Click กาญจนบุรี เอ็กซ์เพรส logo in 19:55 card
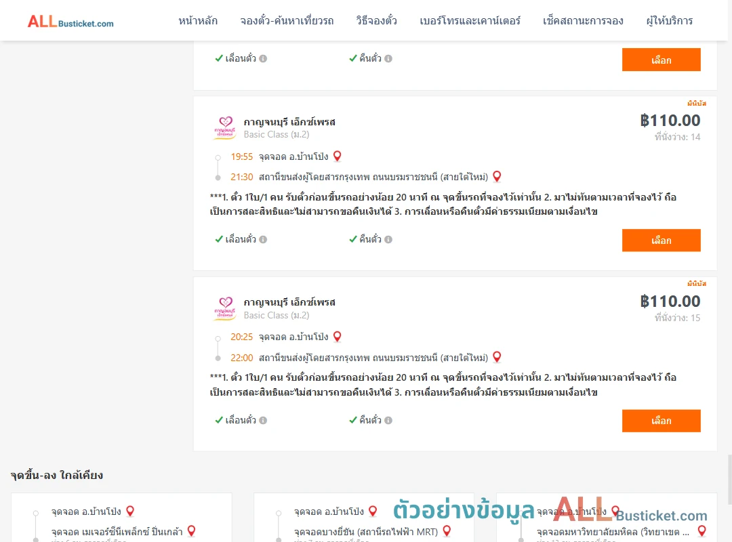Screen dimensions: 732x542 225,128
